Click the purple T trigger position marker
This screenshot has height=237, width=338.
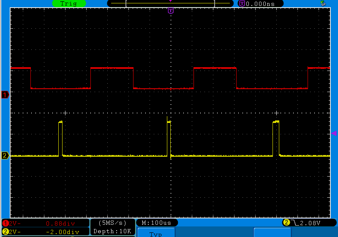click(x=171, y=11)
